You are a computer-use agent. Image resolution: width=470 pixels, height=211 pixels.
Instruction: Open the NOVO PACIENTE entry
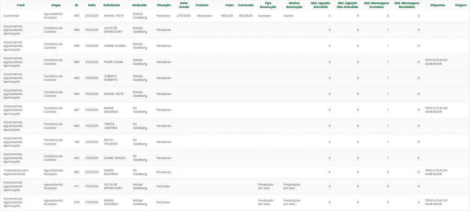coord(111,142)
